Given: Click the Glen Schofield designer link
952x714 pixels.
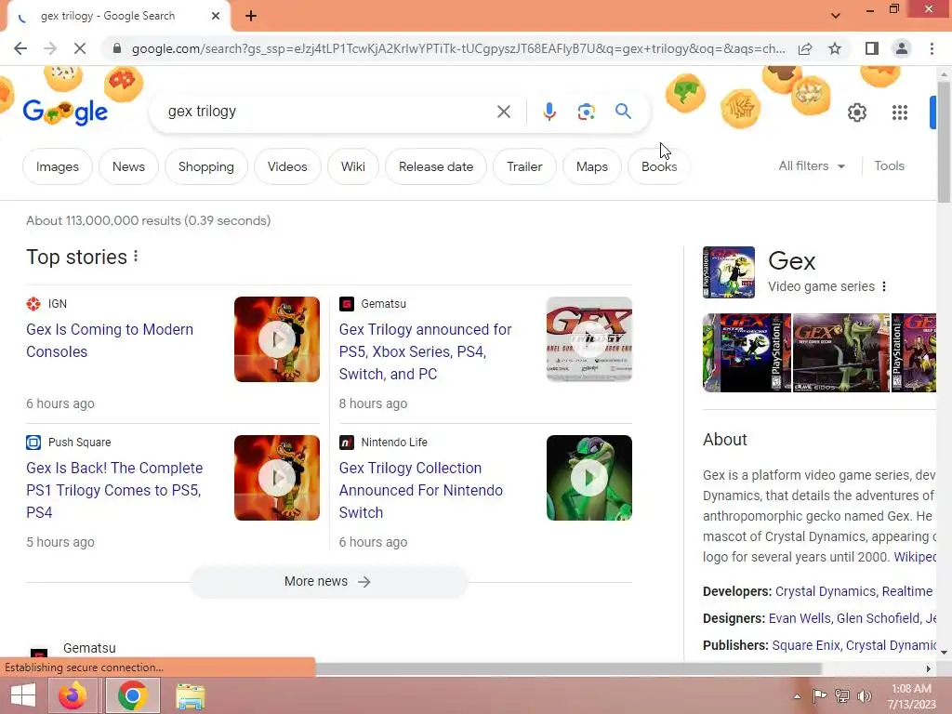Looking at the screenshot, I should coord(878,618).
